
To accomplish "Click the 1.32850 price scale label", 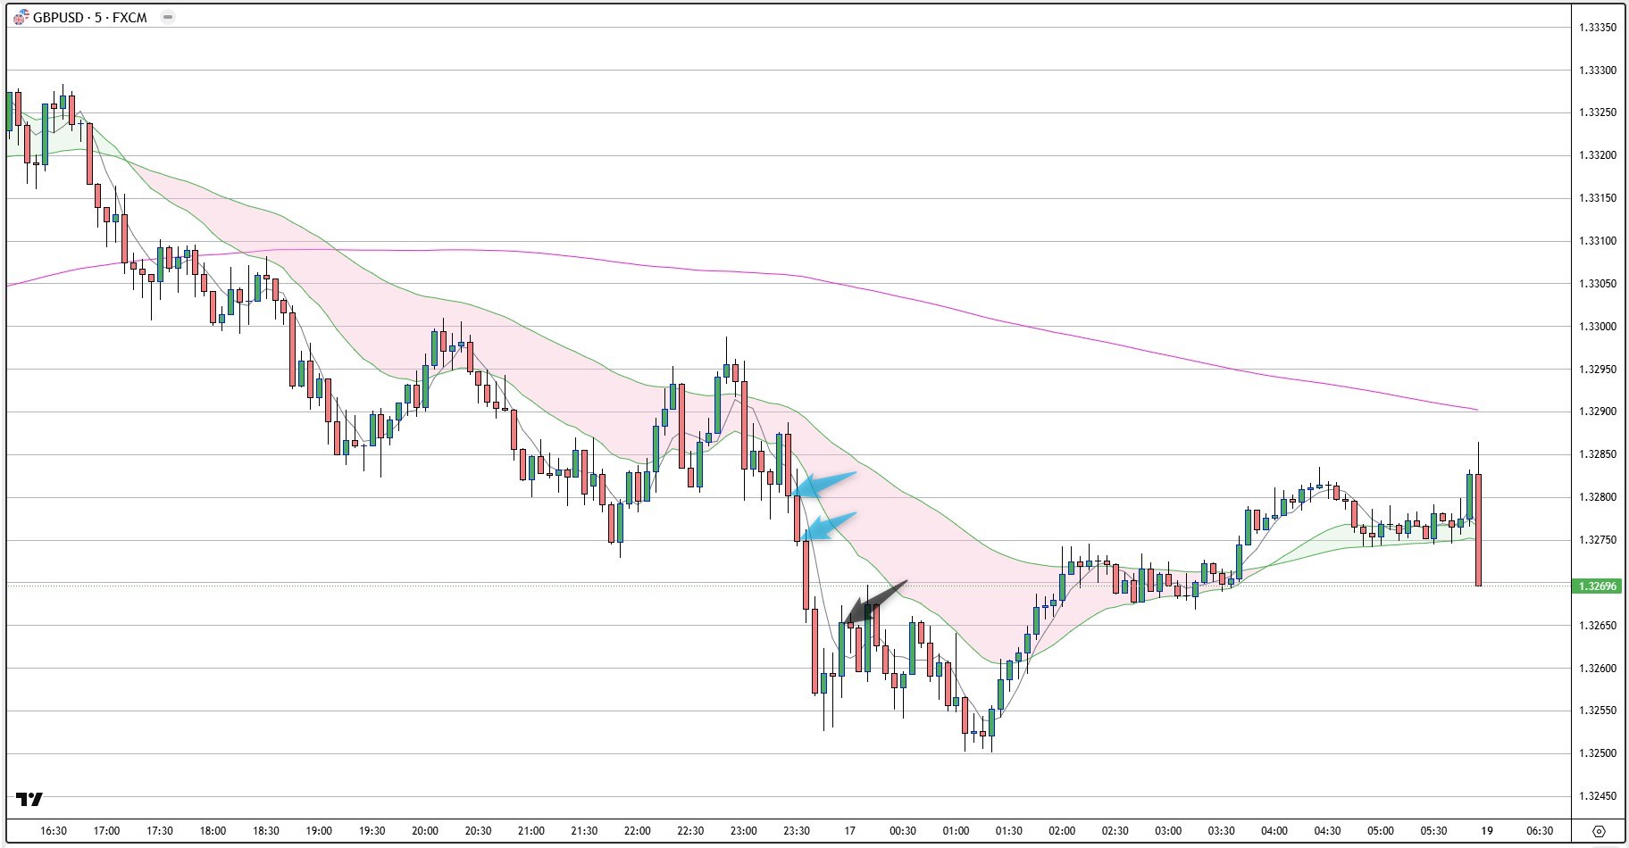I will pos(1598,454).
